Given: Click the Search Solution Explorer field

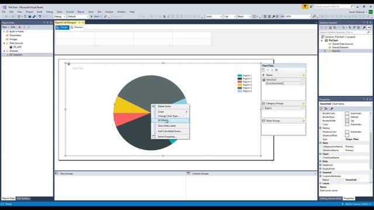Looking at the screenshot, I should 345,32.
